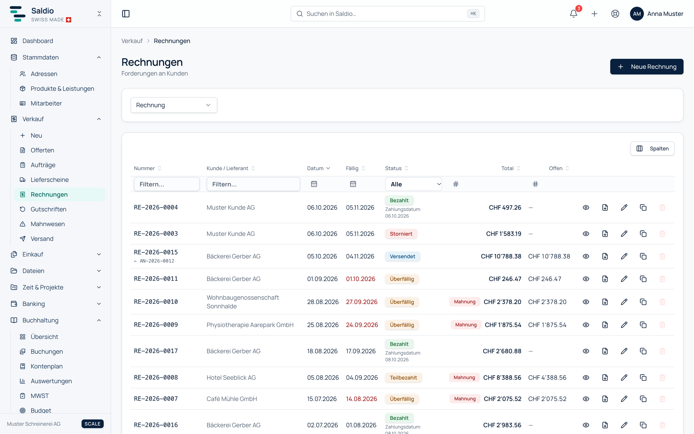Viewport: 694px width, 434px height.
Task: Open the Datum filter calendar icon
Action: [x=314, y=184]
